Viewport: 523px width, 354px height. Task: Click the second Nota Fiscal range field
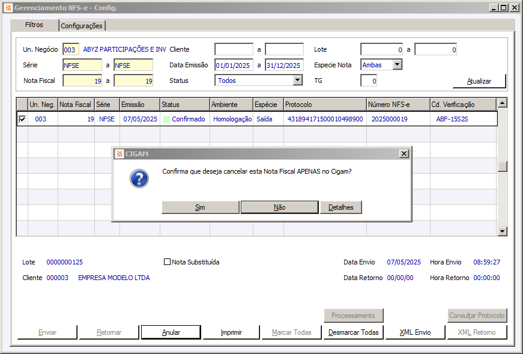pyautogui.click(x=133, y=81)
